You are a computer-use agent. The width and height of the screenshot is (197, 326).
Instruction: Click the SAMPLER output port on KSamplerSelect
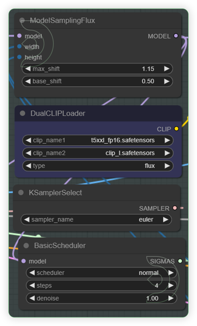[x=175, y=208]
